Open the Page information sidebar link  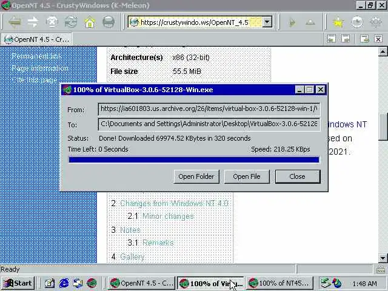pyautogui.click(x=40, y=68)
